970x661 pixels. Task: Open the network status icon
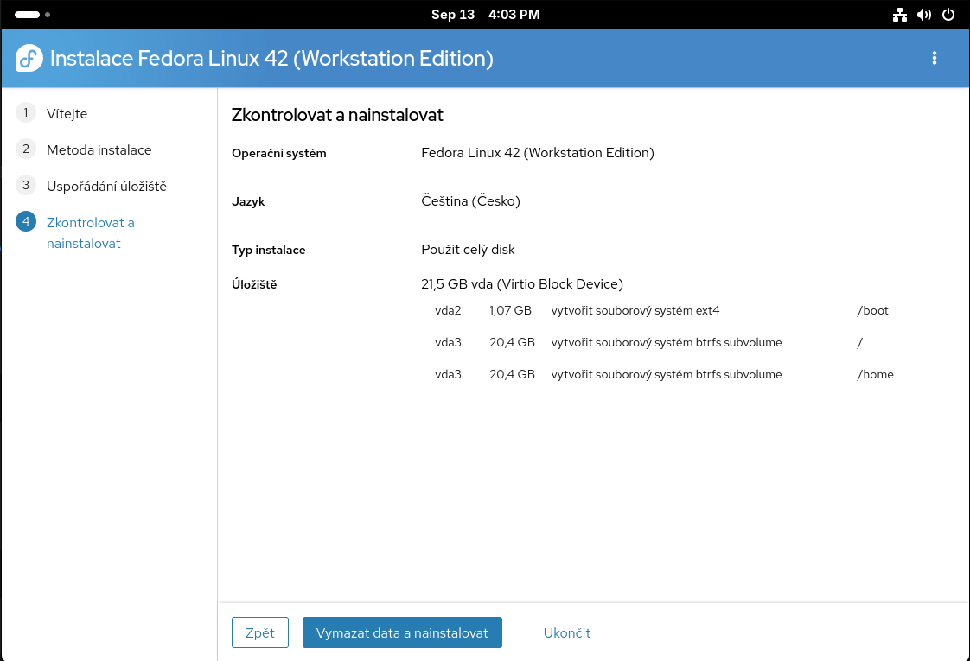[899, 14]
